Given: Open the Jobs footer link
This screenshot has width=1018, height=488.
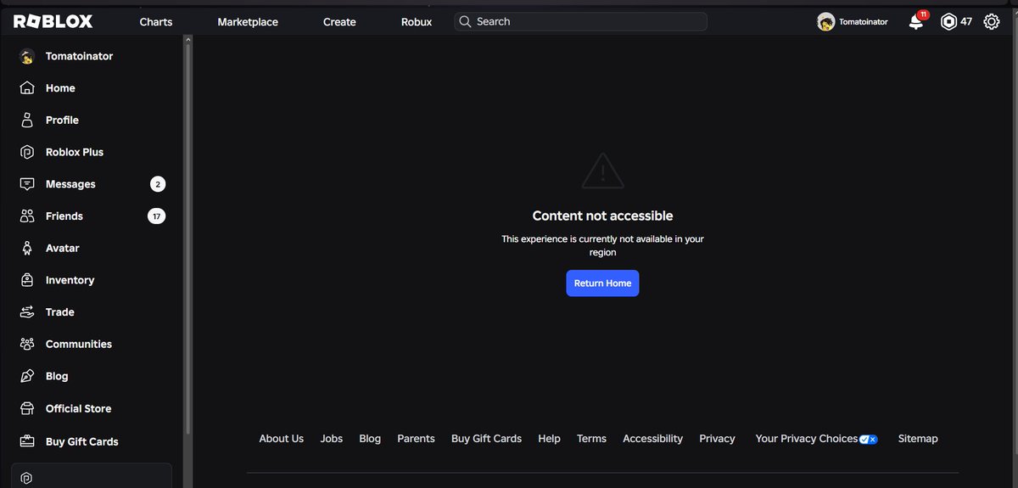Looking at the screenshot, I should tap(332, 439).
